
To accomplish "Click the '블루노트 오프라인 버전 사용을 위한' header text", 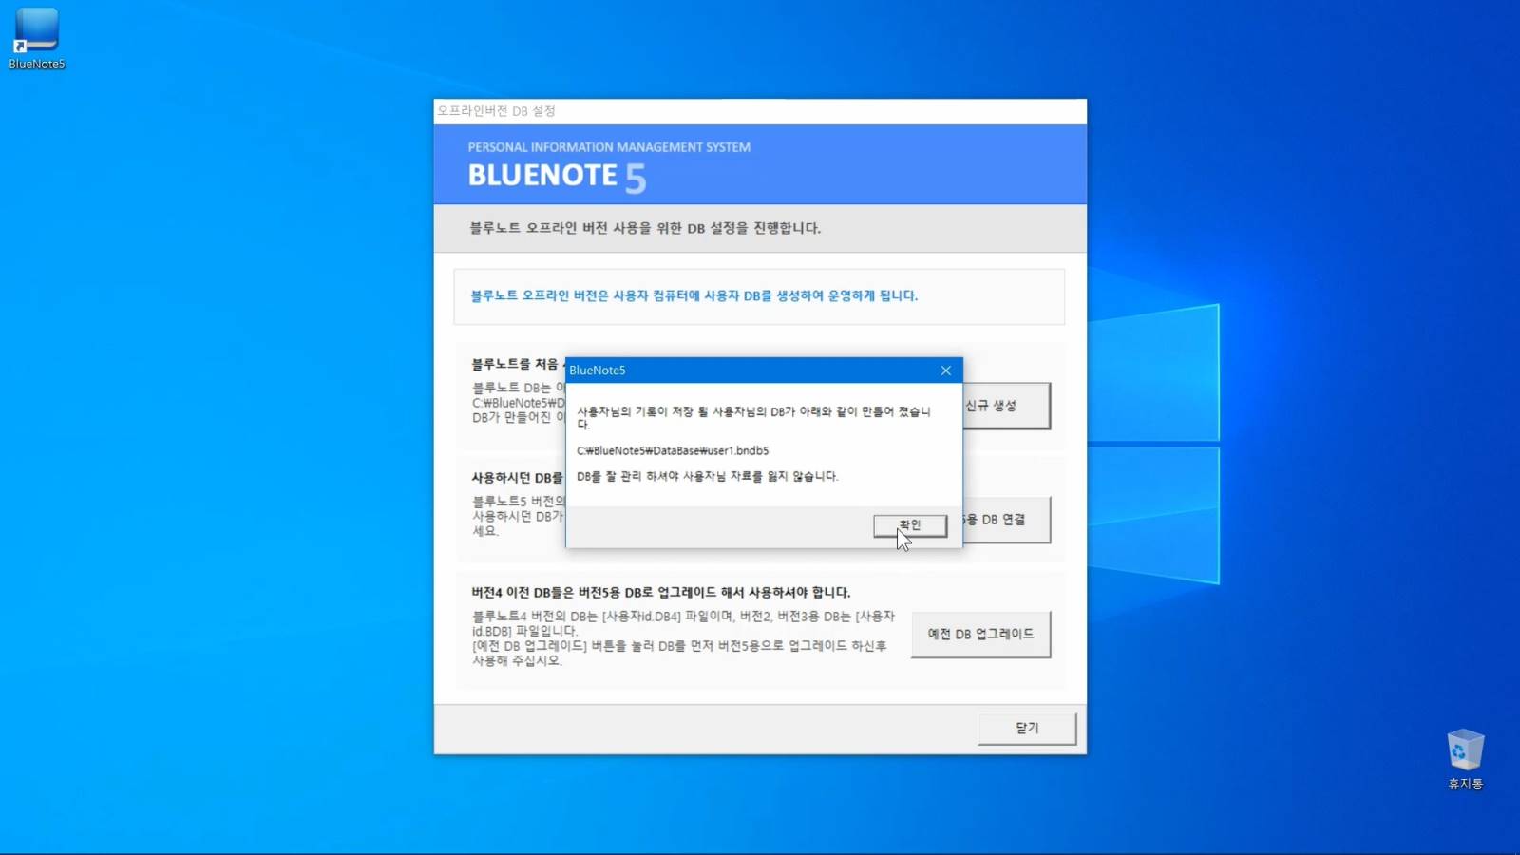I will (x=645, y=228).
